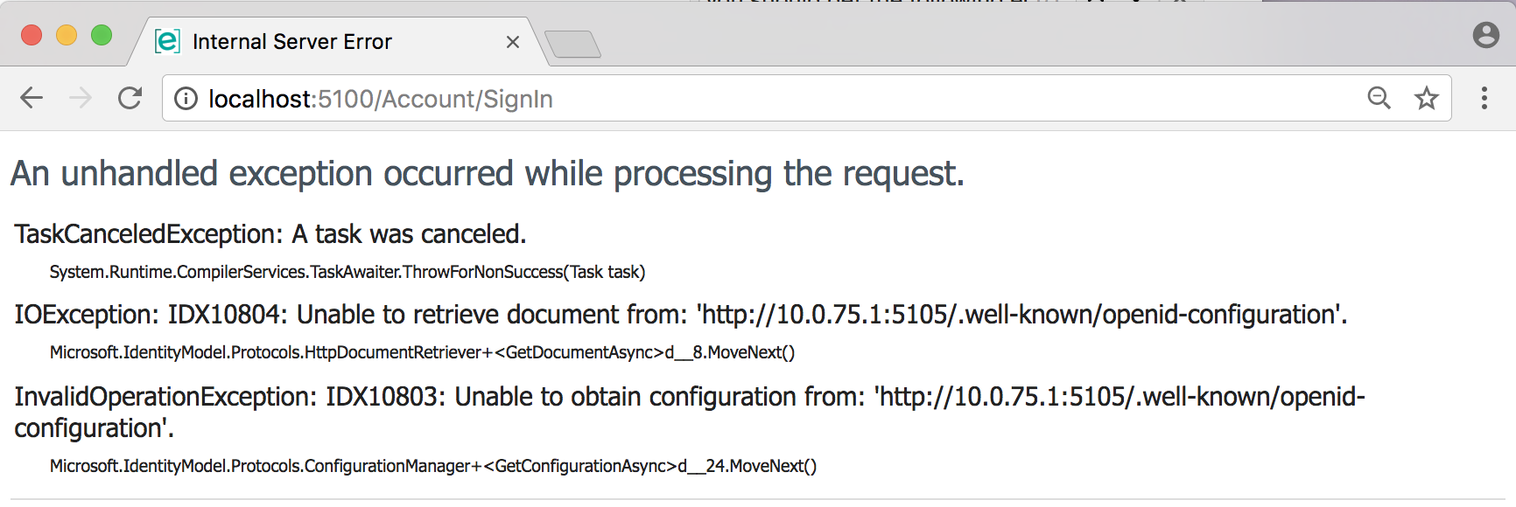Bookmark this page with the star
Screen dimensions: 1516x507
point(1427,98)
